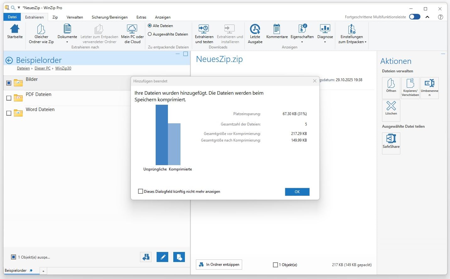Click the Dokumente extract location icon
Image resolution: width=450 pixels, height=279 pixels.
click(67, 29)
